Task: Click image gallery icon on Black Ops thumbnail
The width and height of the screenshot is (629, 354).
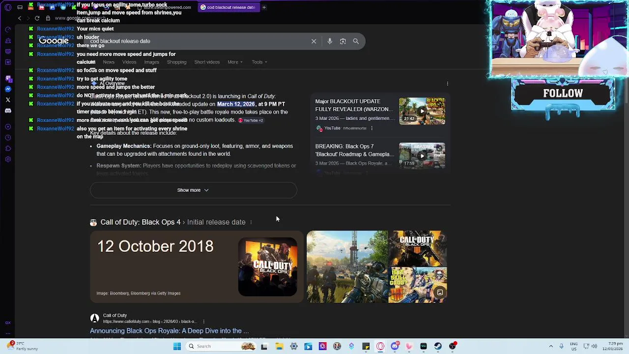Action: pyautogui.click(x=440, y=293)
